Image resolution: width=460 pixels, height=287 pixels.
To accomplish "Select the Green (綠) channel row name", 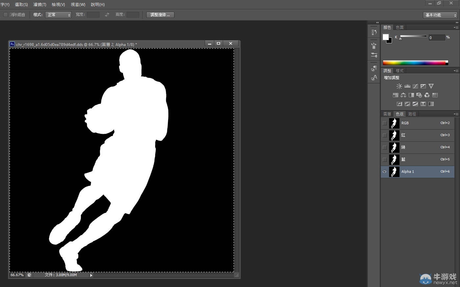I will pos(403,148).
